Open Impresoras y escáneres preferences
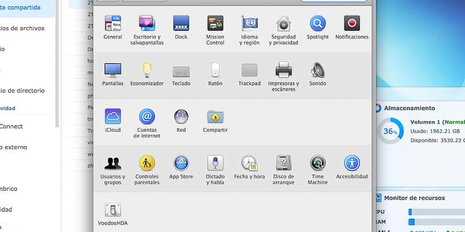The width and height of the screenshot is (465, 232). pyautogui.click(x=284, y=77)
